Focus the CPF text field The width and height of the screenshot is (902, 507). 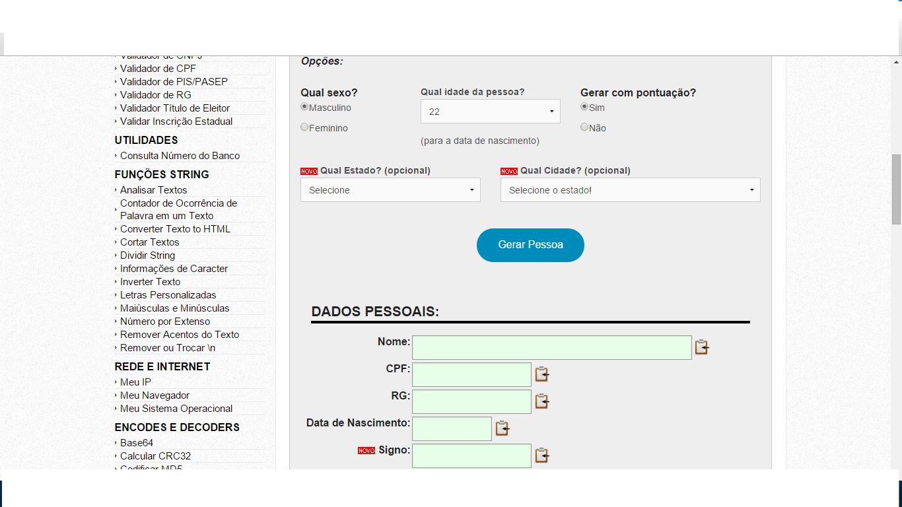(471, 374)
